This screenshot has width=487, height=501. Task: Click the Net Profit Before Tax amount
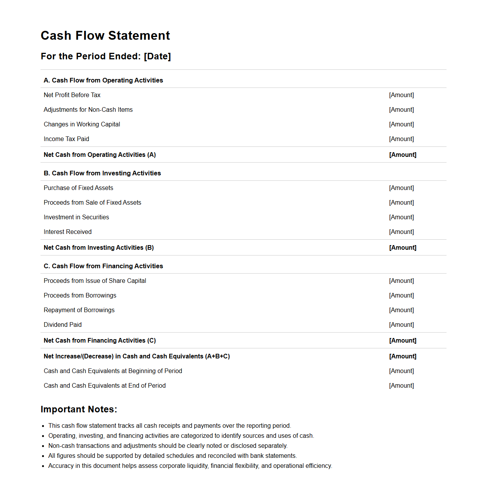click(401, 95)
